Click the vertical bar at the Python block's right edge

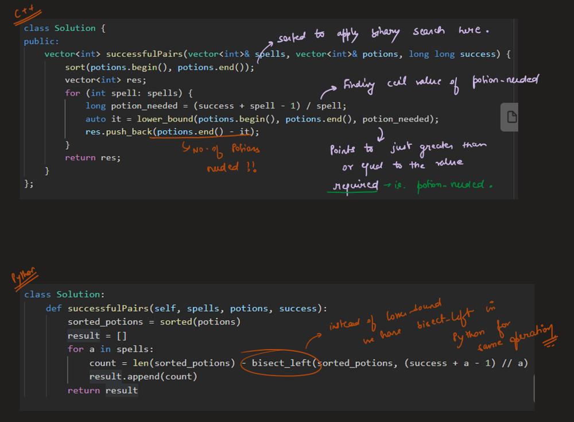[534, 389]
